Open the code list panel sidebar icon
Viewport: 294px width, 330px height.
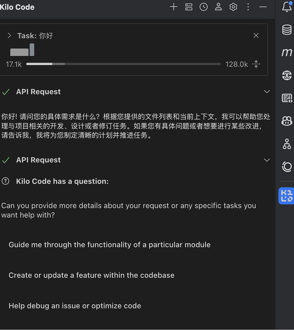pos(287,98)
